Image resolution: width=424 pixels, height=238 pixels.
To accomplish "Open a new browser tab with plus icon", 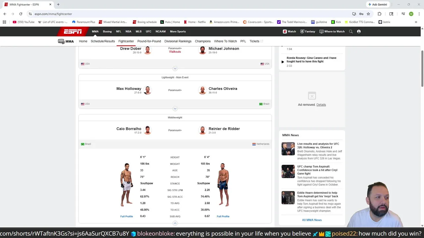I will [x=58, y=5].
